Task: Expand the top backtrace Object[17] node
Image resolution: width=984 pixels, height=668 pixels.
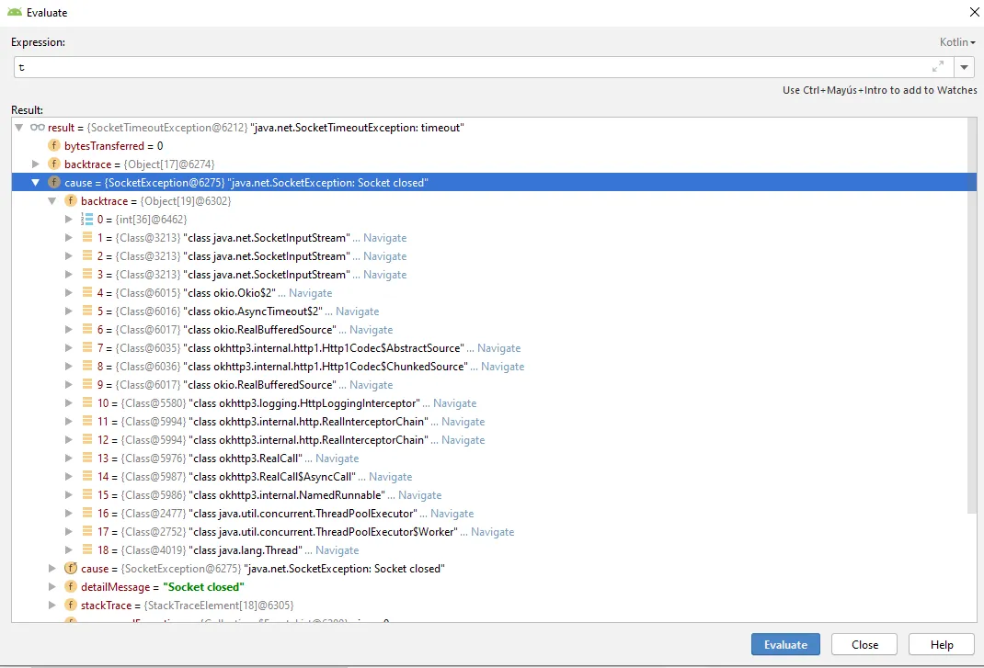Action: (x=36, y=164)
